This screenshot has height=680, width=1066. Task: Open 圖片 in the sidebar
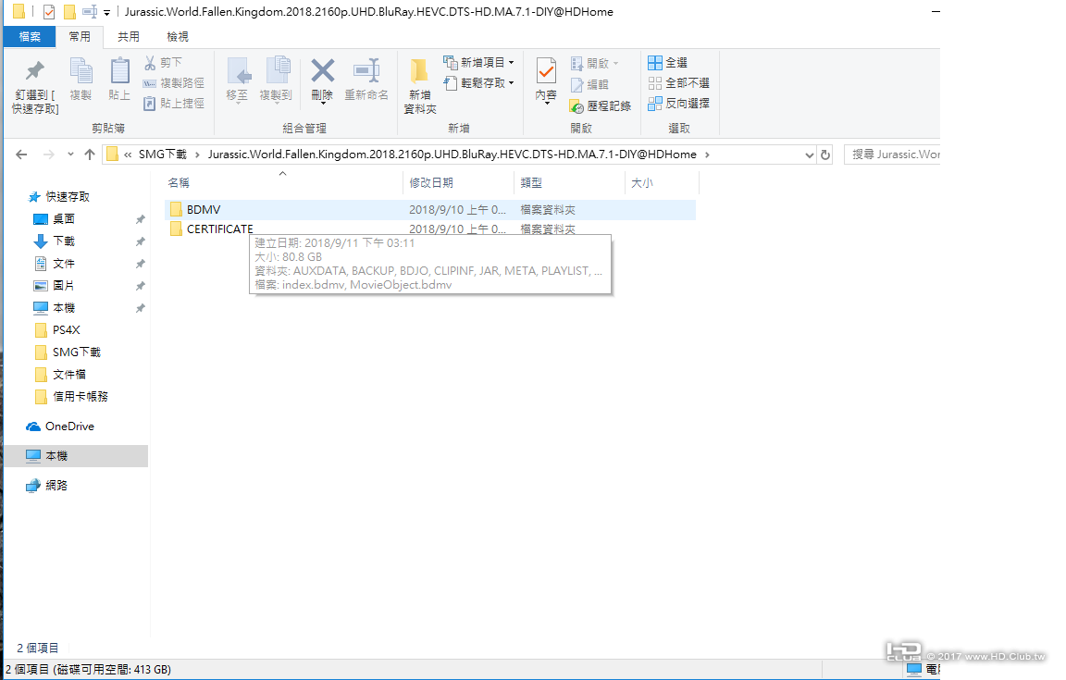(x=64, y=286)
